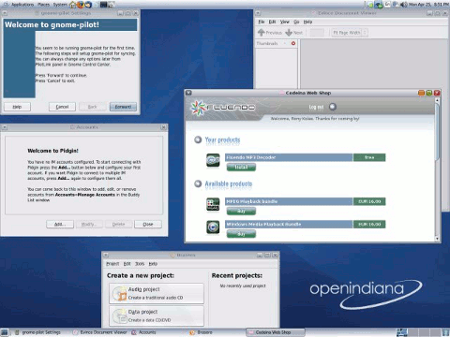Click Cancel in gnome-pilot wizard

62,107
